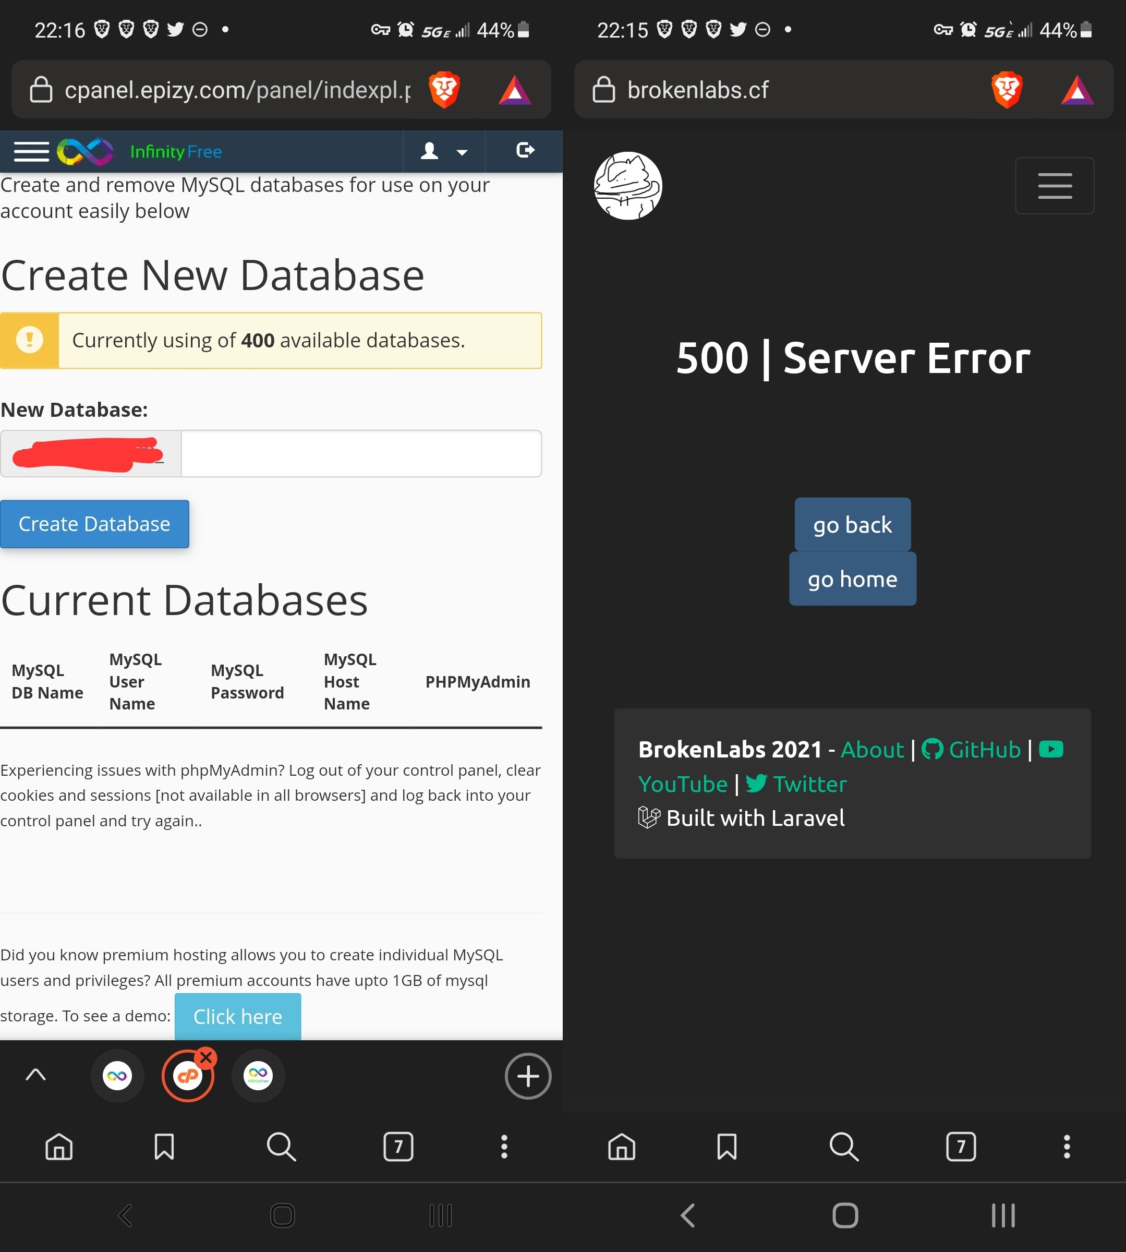Image resolution: width=1126 pixels, height=1252 pixels.
Task: Open the BrokenLabs navbar toggler menu
Action: (1054, 186)
